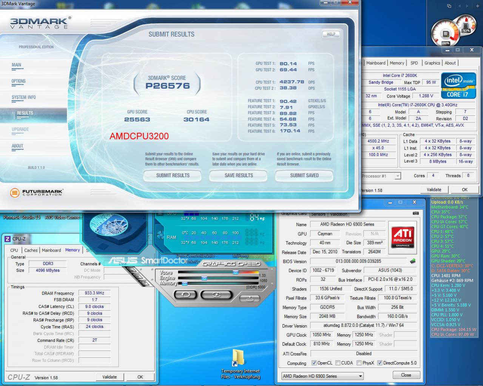Click the Intel Core i7 logo in CPU-Z

click(x=459, y=86)
